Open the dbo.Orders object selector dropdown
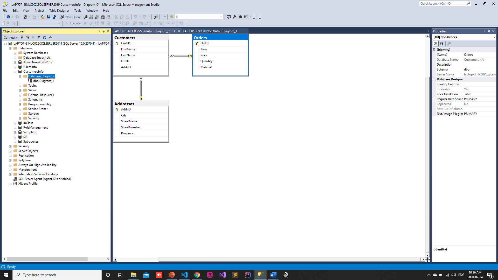This screenshot has height=280, width=498. 494,37
